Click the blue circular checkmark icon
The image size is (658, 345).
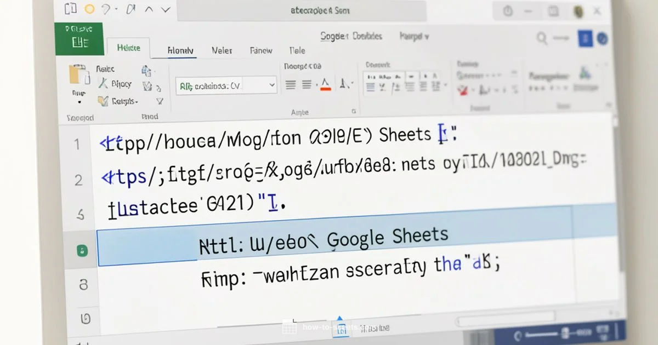point(603,38)
